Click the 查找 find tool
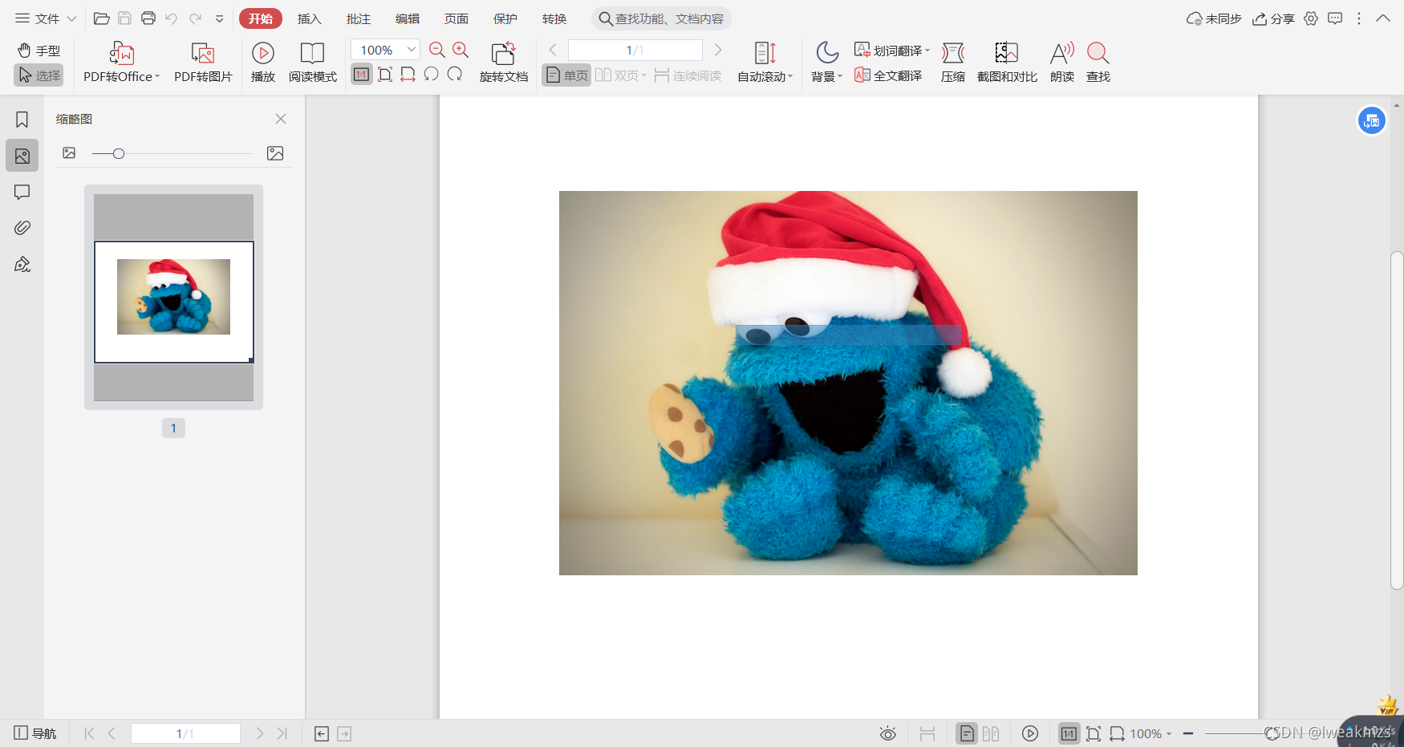Viewport: 1404px width, 747px height. pos(1098,63)
